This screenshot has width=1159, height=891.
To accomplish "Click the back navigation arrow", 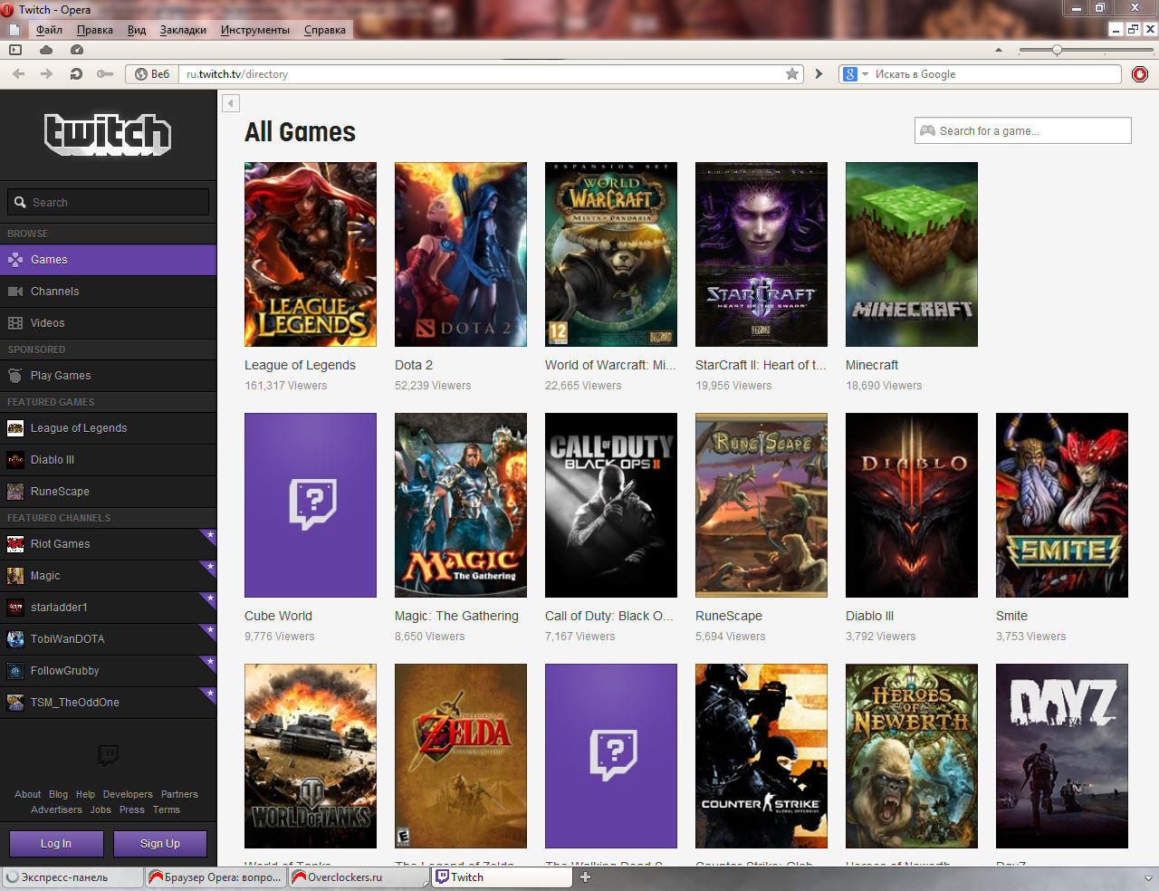I will pyautogui.click(x=18, y=74).
